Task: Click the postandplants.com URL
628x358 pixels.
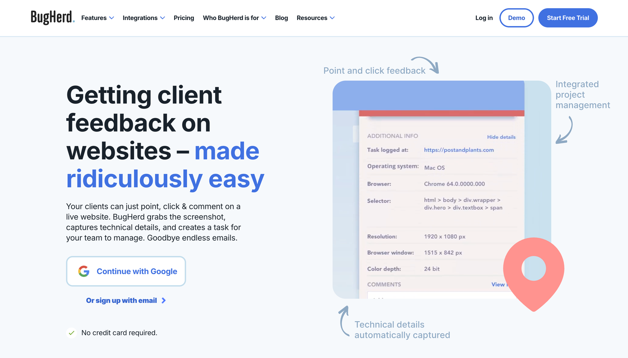Action: click(459, 150)
